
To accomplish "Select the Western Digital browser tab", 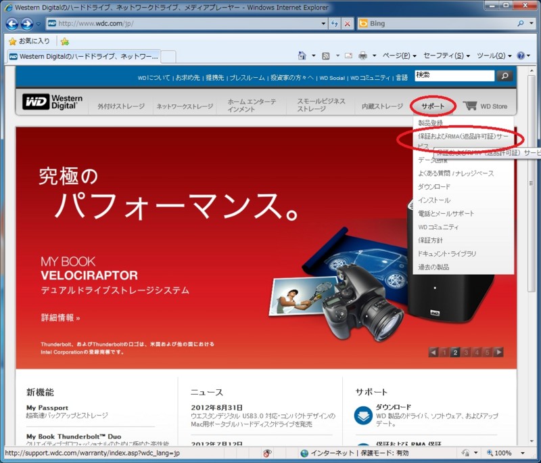I will [83, 56].
